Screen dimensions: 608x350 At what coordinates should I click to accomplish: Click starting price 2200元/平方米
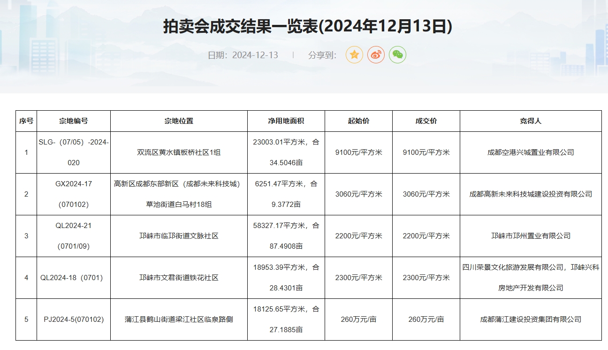tap(358, 236)
